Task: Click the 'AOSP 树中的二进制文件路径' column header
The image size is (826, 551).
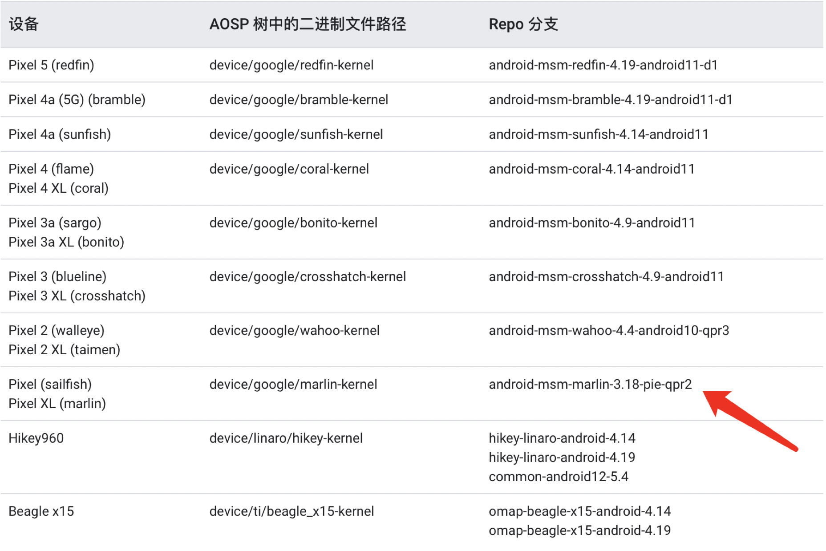Action: click(x=308, y=24)
